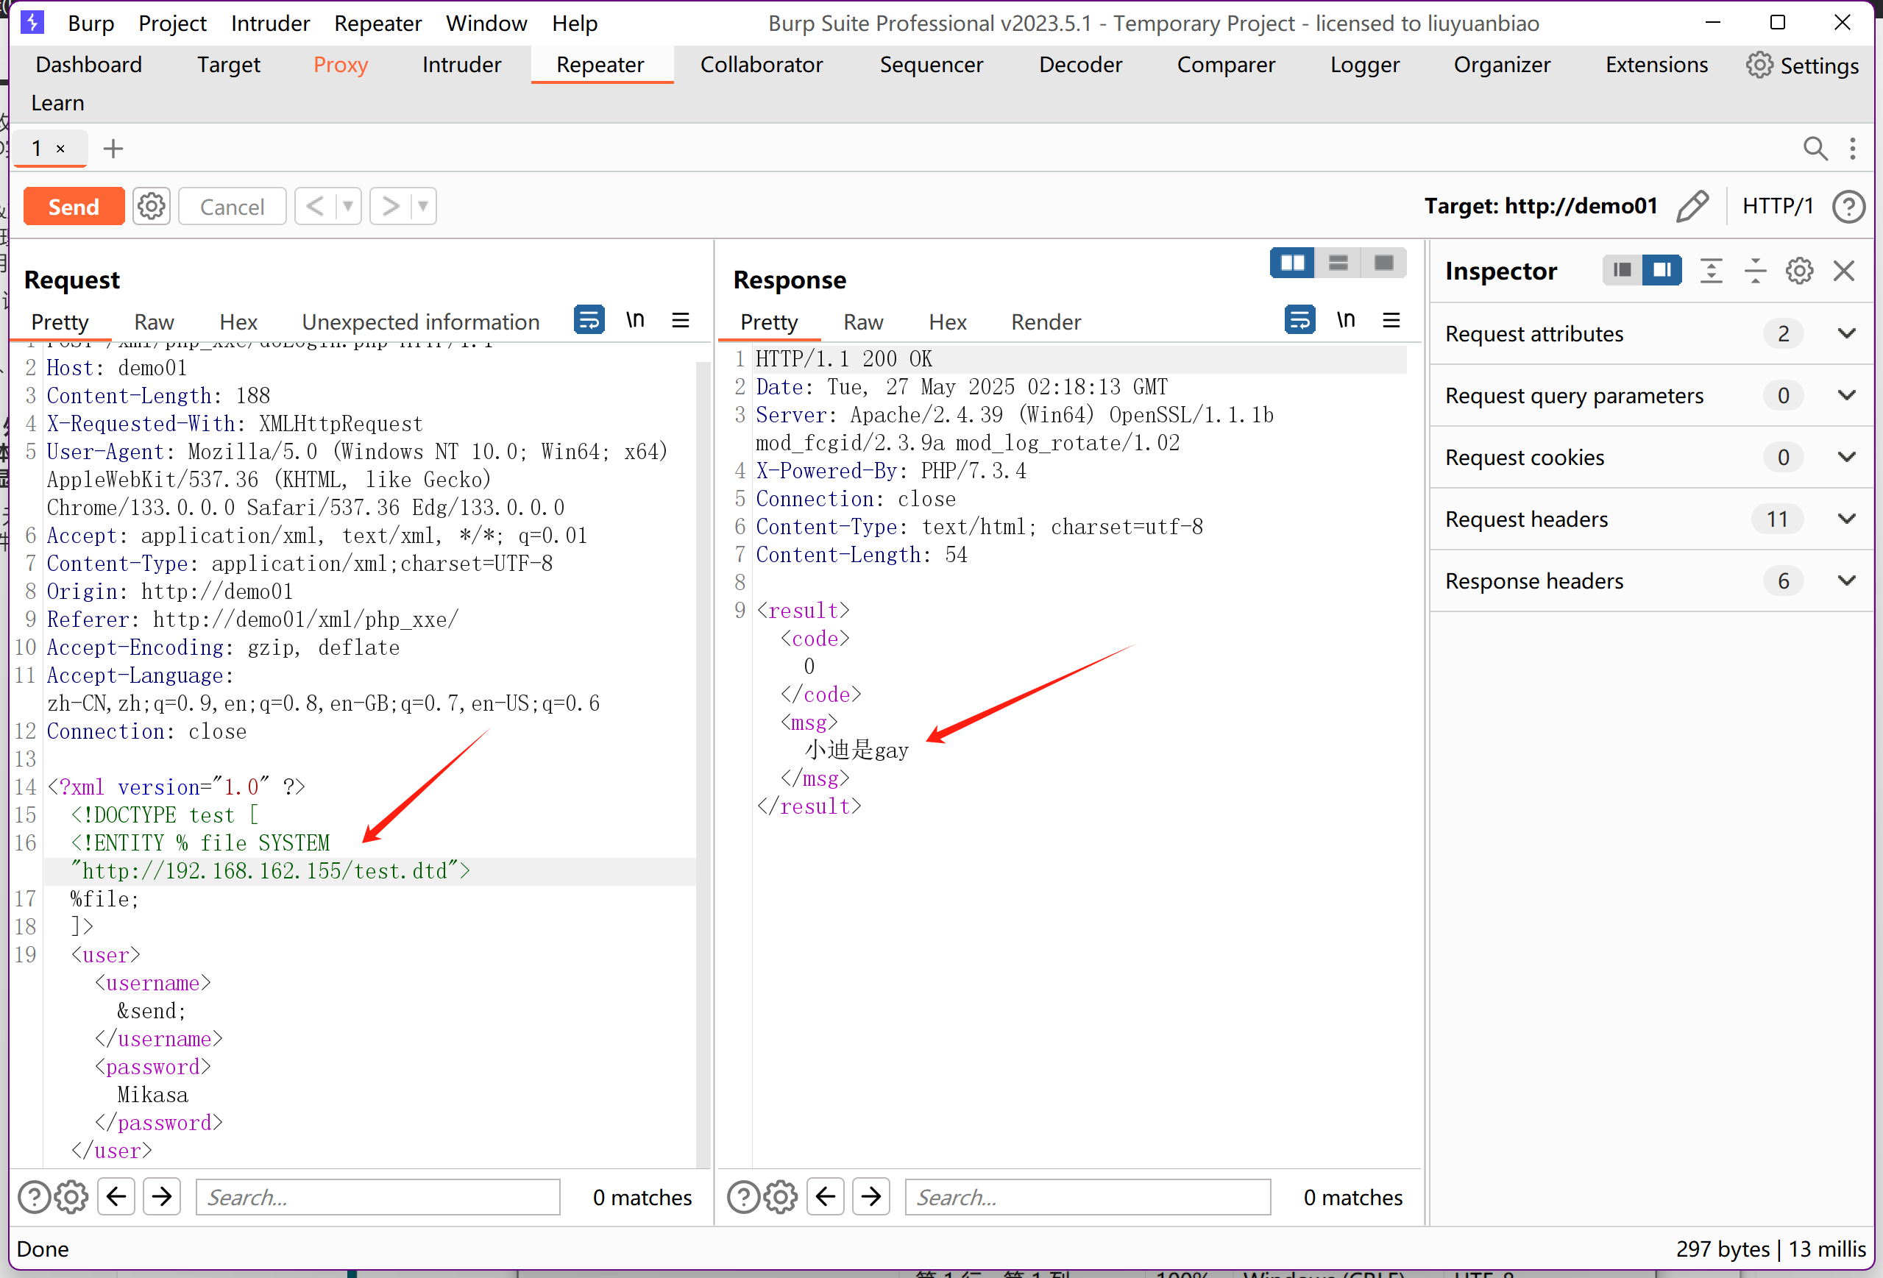Screen dimensions: 1883x1278
Task: Click the Inspector collapse all sections icon
Action: pos(1755,271)
